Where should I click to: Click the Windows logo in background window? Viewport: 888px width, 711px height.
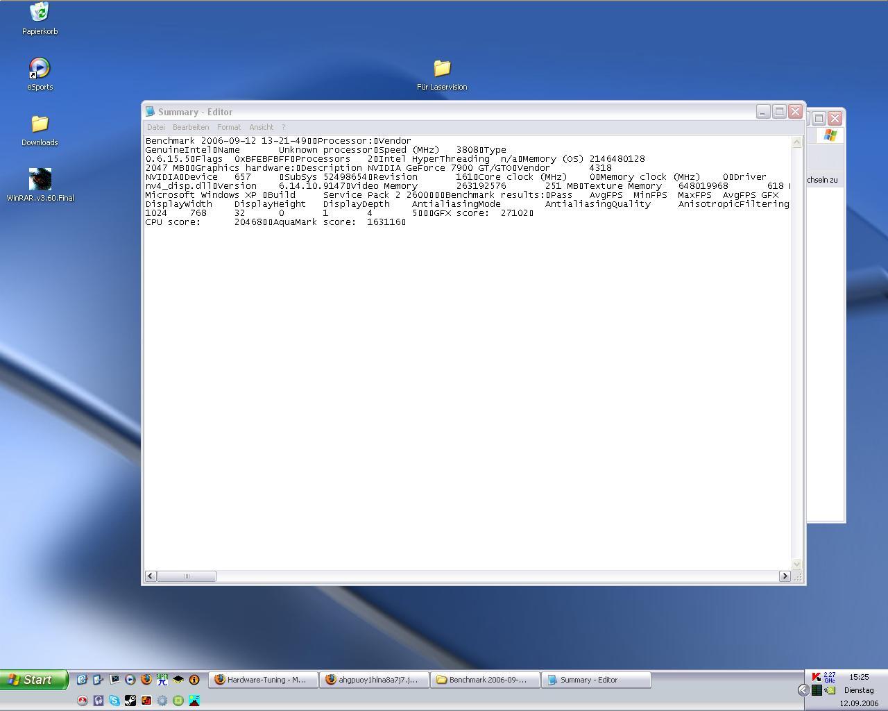[830, 135]
